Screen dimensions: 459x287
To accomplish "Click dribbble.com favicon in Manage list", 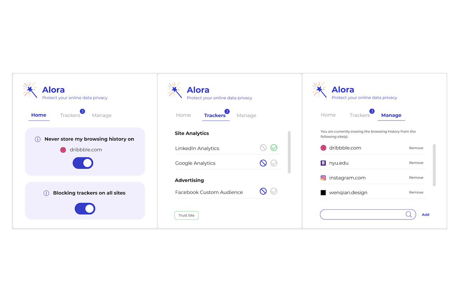I will [323, 147].
